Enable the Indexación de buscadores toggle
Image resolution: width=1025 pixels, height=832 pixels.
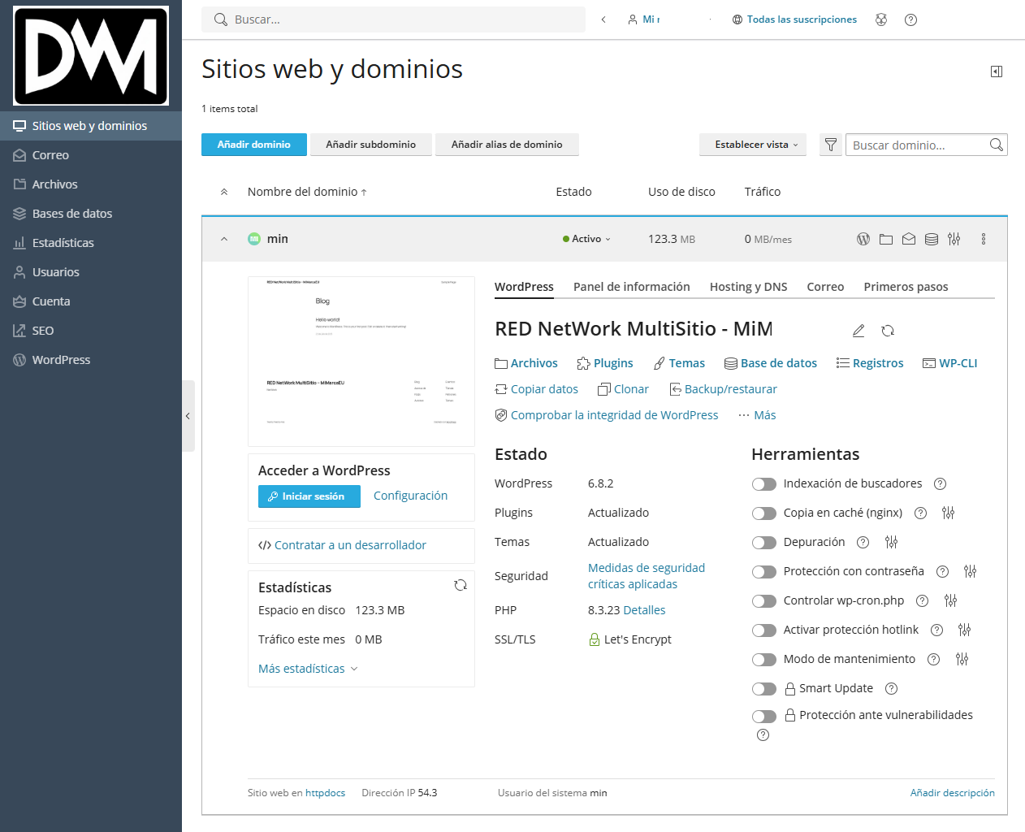(x=764, y=484)
